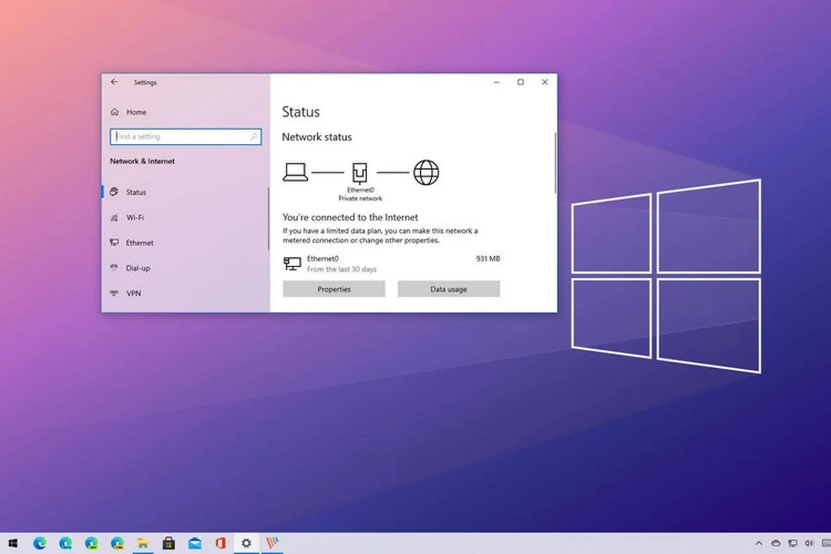Open Microsoft Edge from the taskbar

point(40,543)
